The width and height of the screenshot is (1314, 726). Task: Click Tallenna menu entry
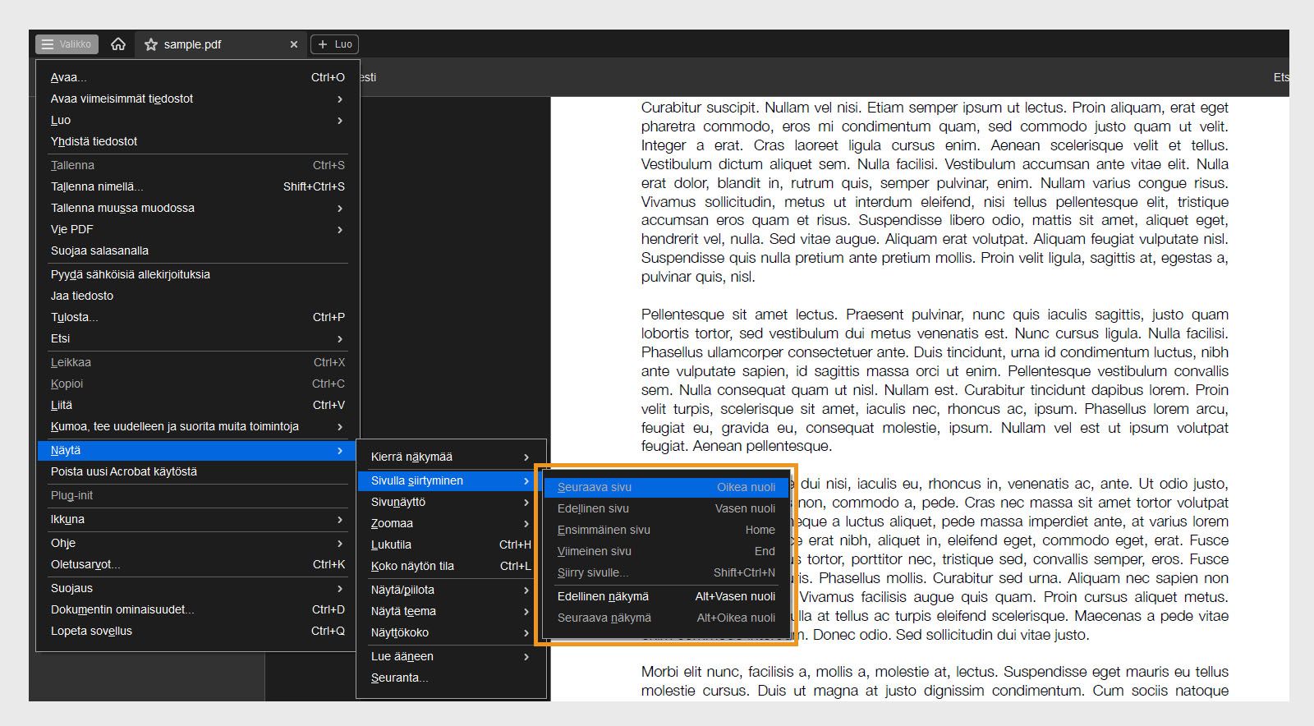pos(197,165)
